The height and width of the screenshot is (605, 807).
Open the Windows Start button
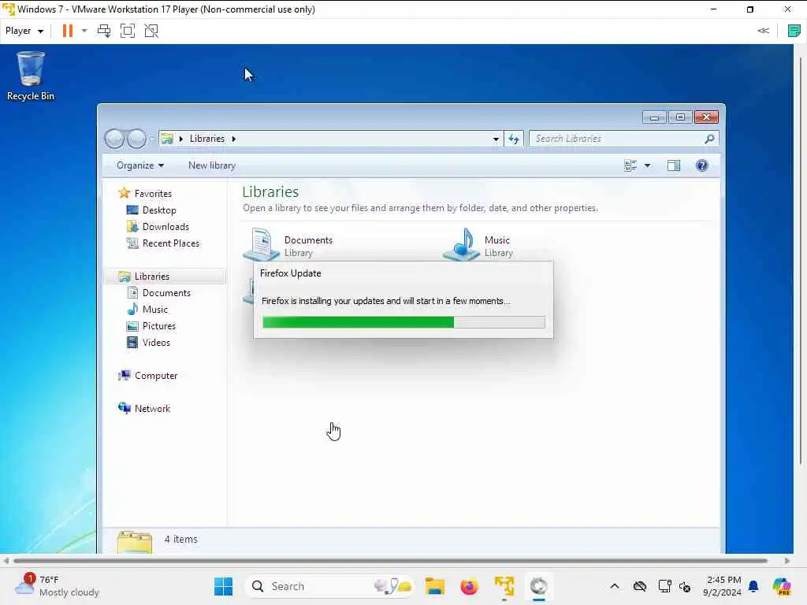tap(223, 586)
